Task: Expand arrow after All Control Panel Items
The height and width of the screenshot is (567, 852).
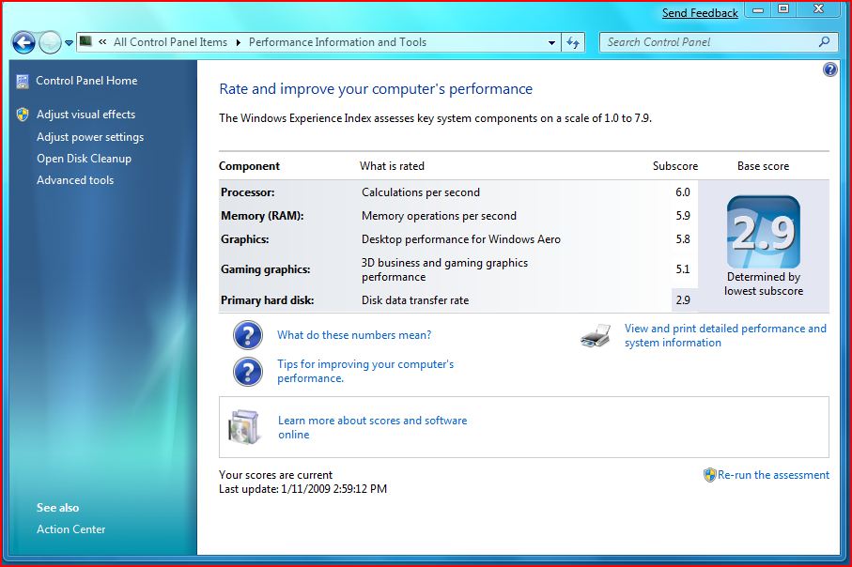Action: point(238,42)
